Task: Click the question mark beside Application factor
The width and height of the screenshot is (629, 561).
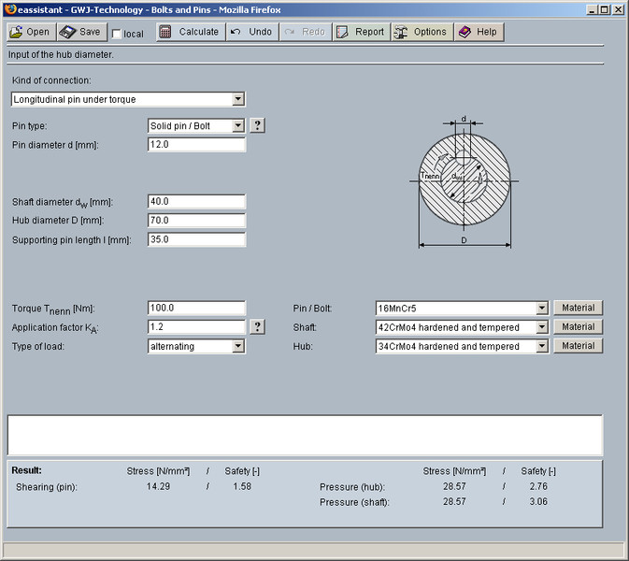Action: (258, 327)
